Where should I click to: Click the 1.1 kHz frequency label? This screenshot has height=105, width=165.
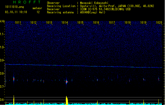coord(2,34)
